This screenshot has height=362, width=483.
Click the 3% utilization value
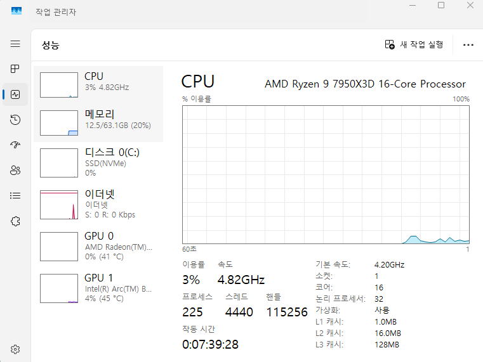(x=191, y=280)
